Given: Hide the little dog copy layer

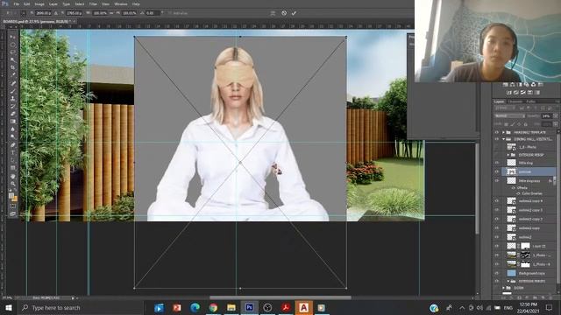Looking at the screenshot, I should (x=497, y=181).
